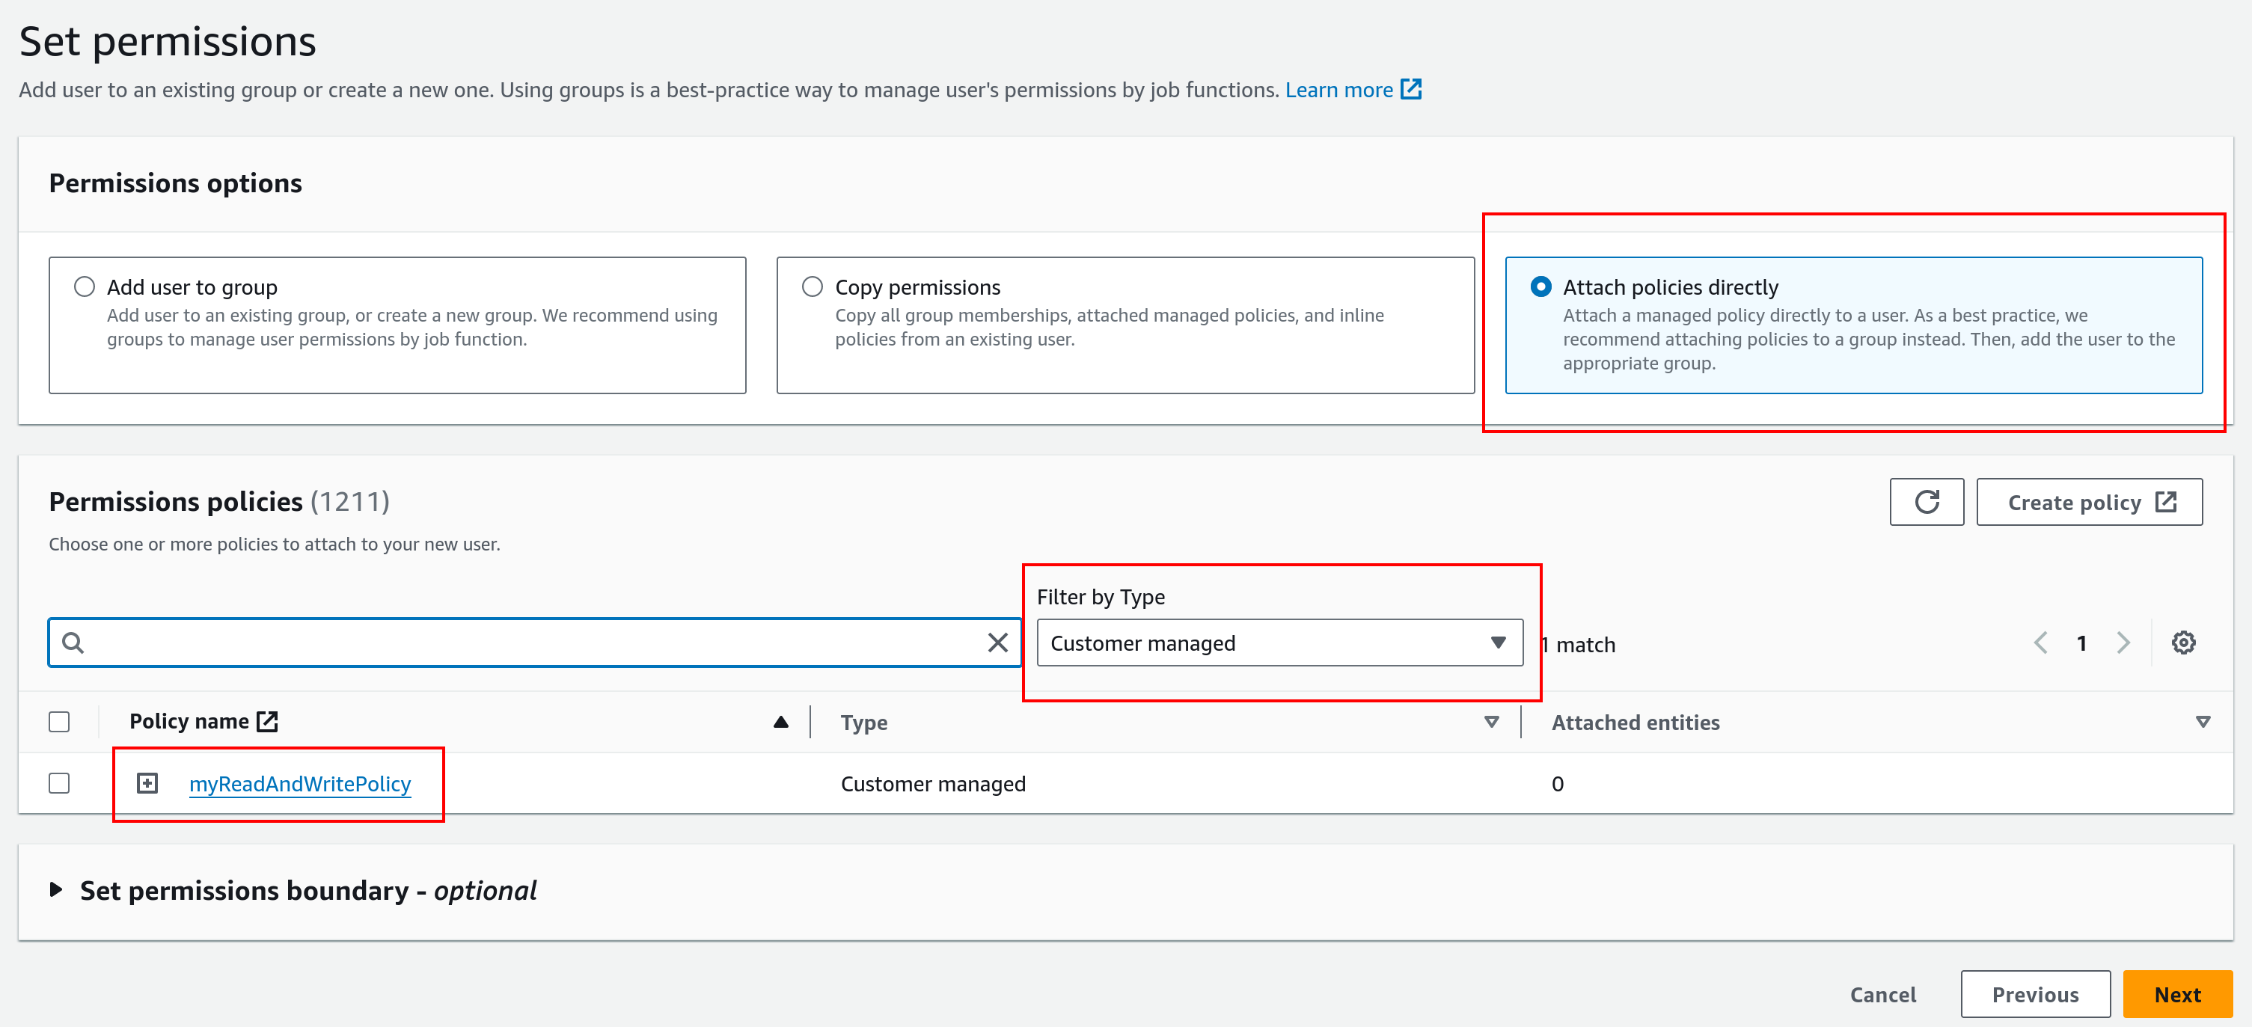This screenshot has height=1027, width=2252.
Task: Open the Learn more link
Action: coord(1338,90)
